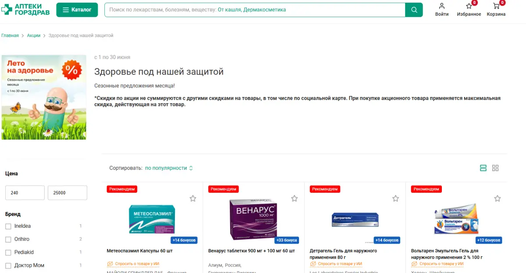Open Детрагель Гель product title
The image size is (526, 273).
pyautogui.click(x=343, y=254)
